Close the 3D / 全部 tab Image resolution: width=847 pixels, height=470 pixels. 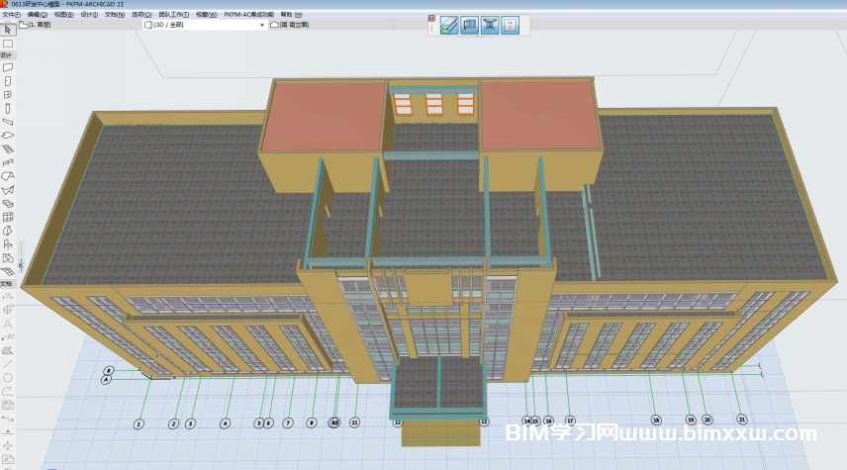tap(262, 25)
